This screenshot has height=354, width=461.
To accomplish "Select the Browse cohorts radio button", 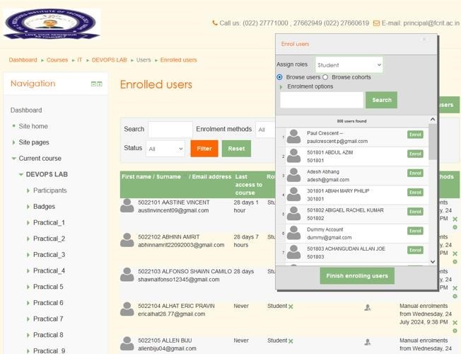I will 325,77.
